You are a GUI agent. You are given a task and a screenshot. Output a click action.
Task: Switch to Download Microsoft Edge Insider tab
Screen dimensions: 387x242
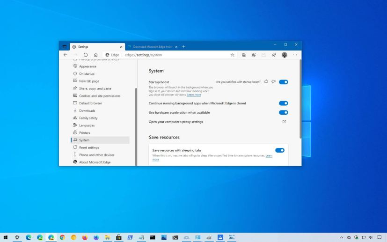[153, 47]
